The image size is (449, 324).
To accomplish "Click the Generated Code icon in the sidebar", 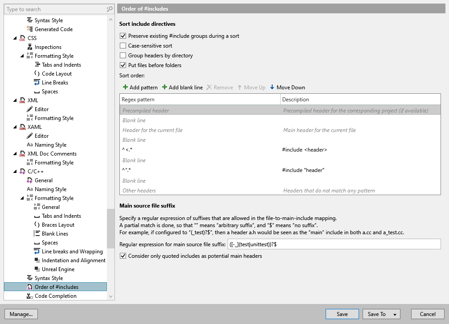I will (29, 29).
